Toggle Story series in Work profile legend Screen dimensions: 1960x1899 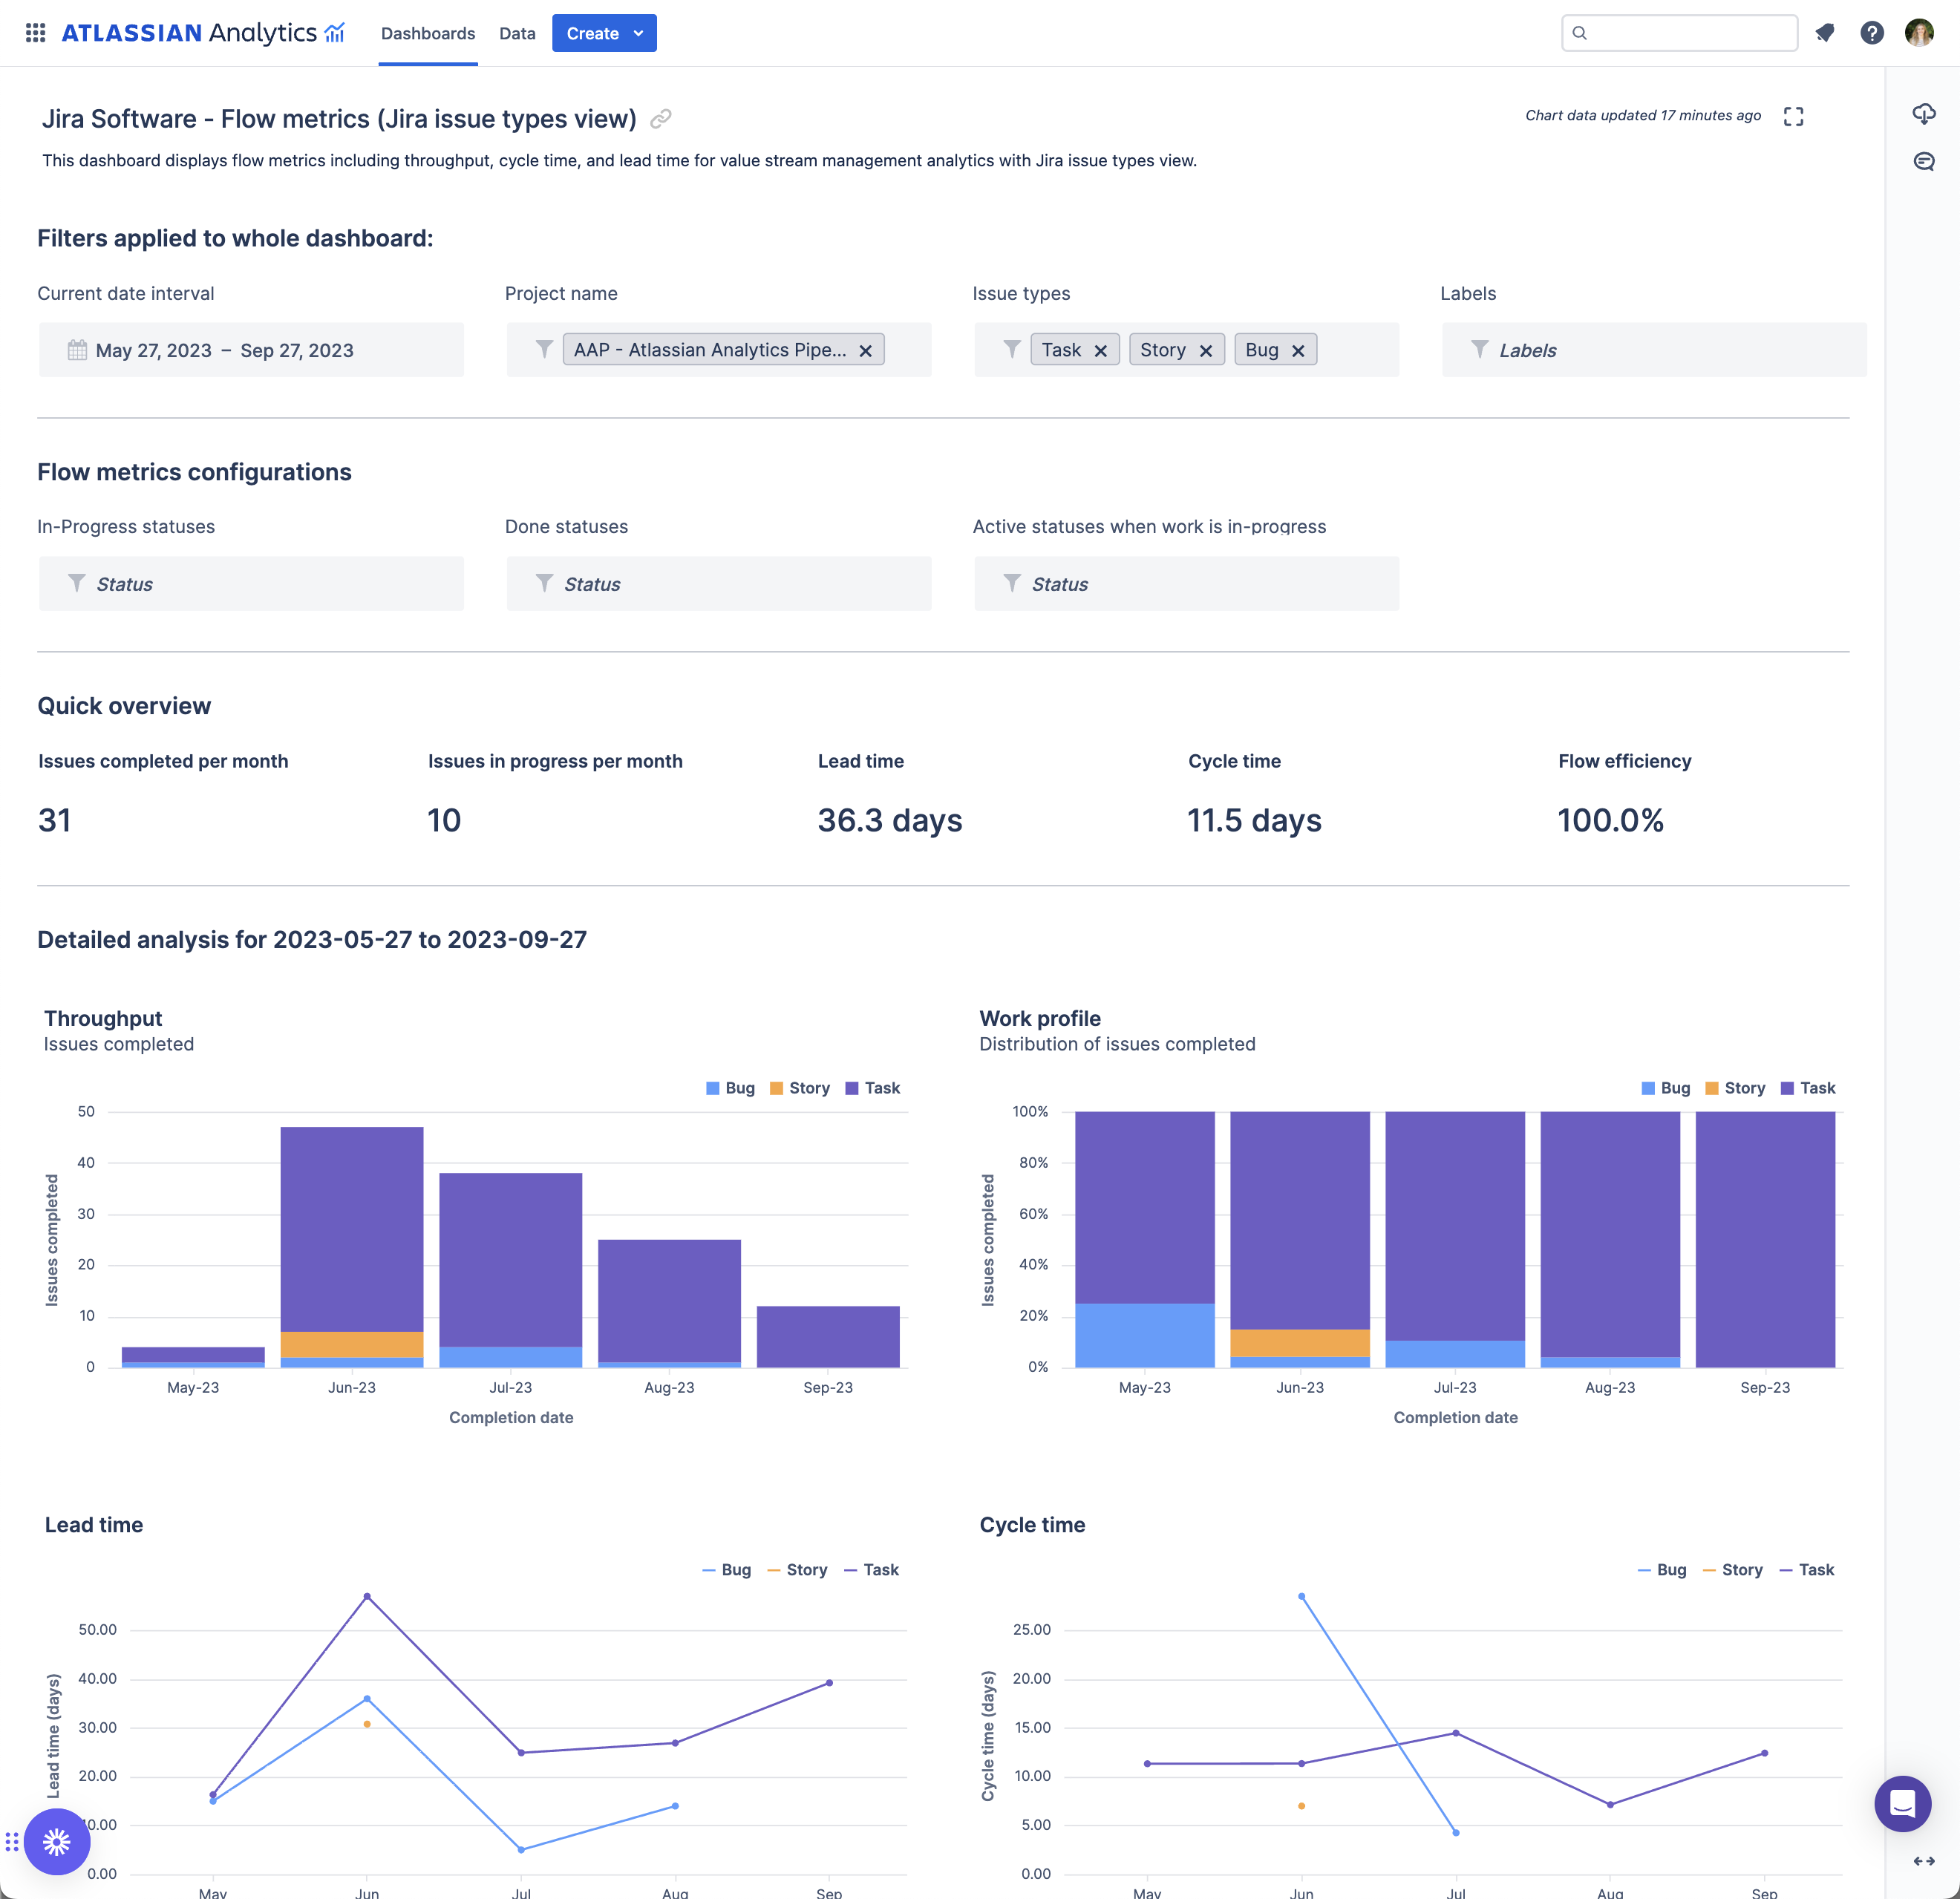click(1734, 1088)
